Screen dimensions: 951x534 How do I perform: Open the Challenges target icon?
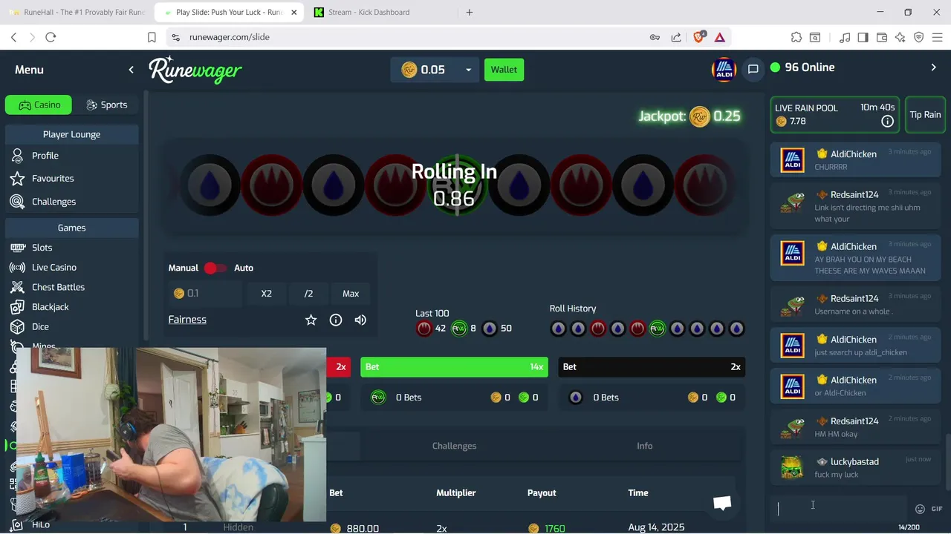[18, 202]
